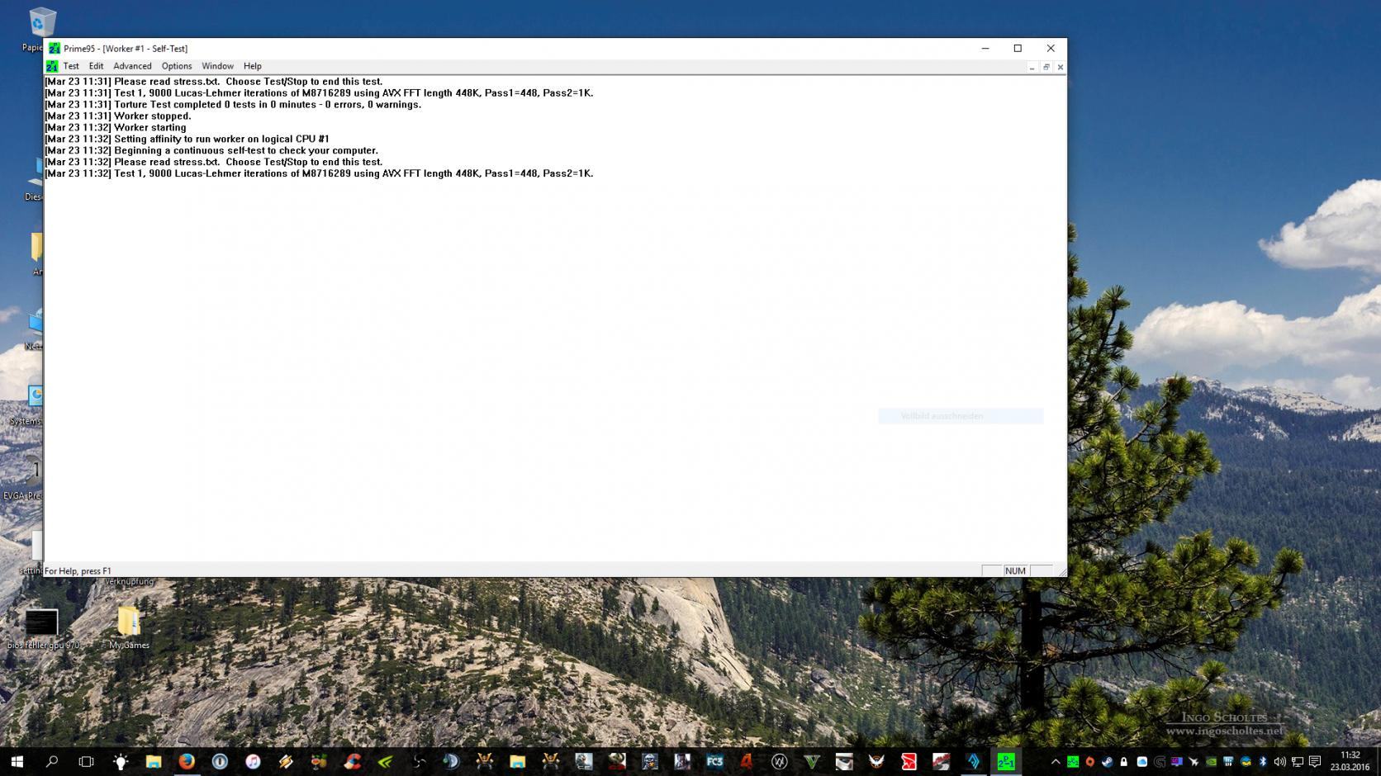The image size is (1381, 776).
Task: Click the light bulb taskbar icon
Action: [121, 761]
